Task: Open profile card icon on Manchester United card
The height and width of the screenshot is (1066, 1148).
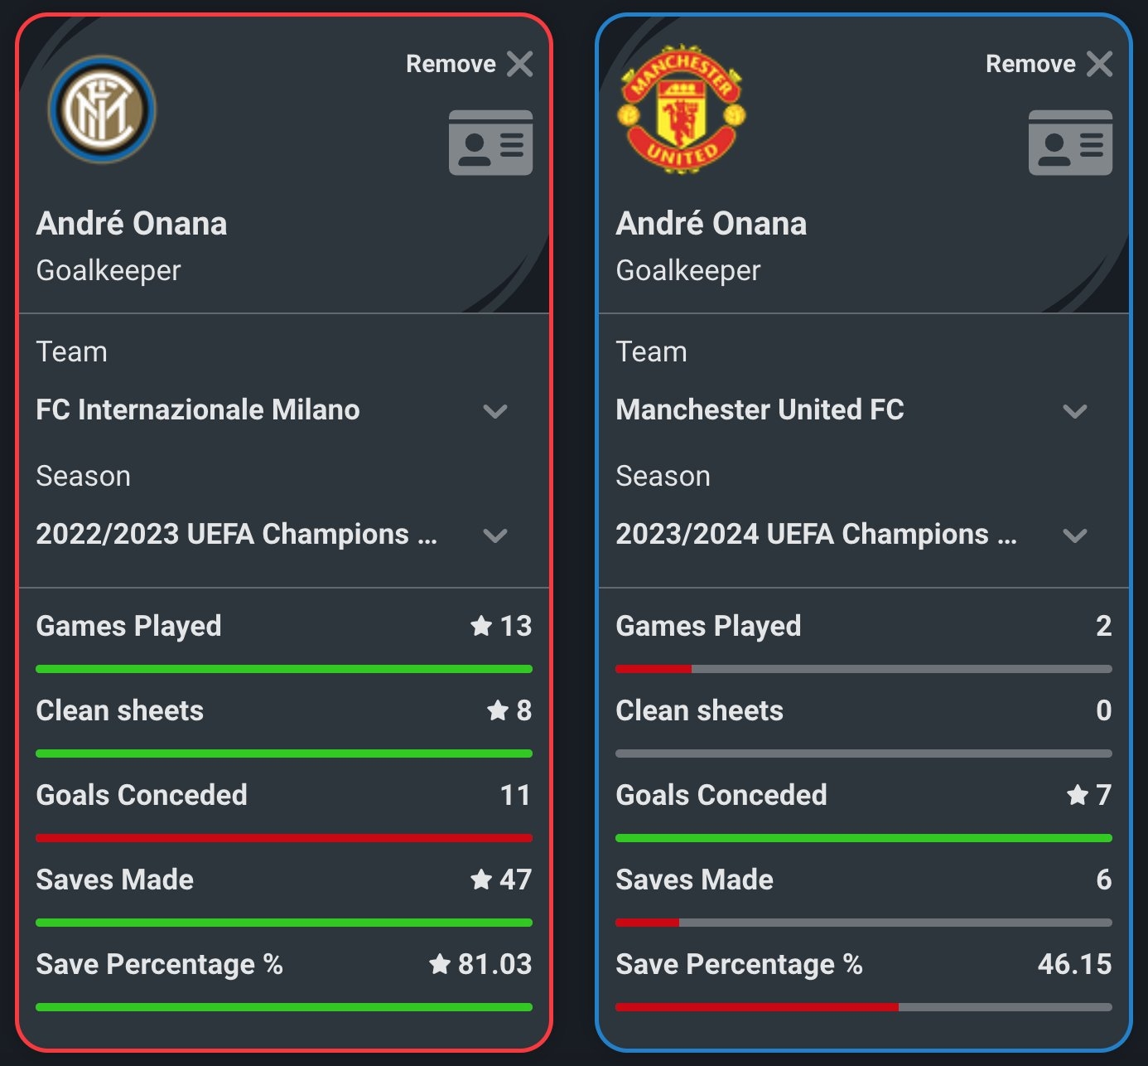Action: pyautogui.click(x=1070, y=143)
